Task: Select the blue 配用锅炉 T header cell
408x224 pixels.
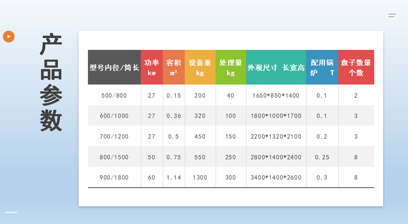Action: tap(322, 67)
